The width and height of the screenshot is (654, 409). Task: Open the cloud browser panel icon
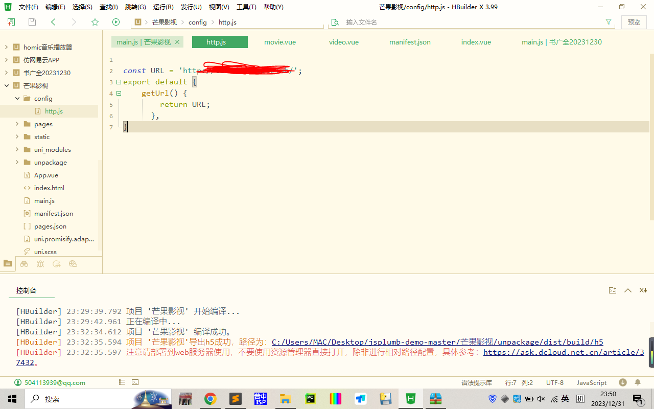point(73,264)
